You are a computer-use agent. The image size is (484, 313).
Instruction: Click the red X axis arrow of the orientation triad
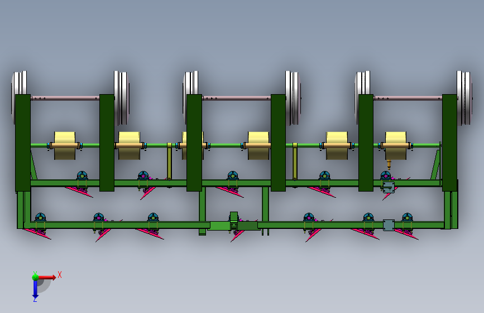point(47,277)
